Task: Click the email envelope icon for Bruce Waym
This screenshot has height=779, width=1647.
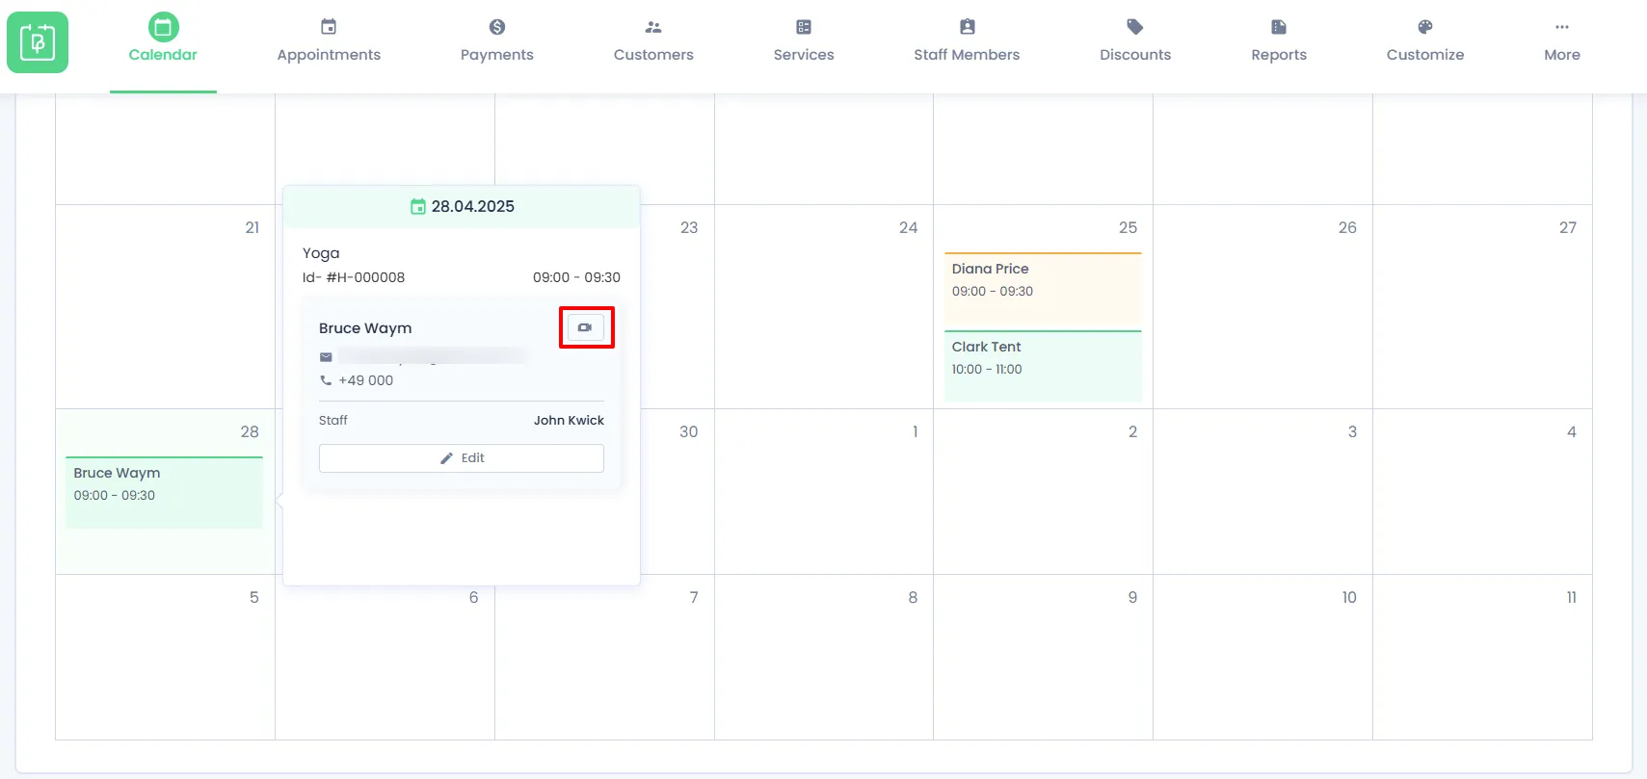Action: pyautogui.click(x=326, y=357)
